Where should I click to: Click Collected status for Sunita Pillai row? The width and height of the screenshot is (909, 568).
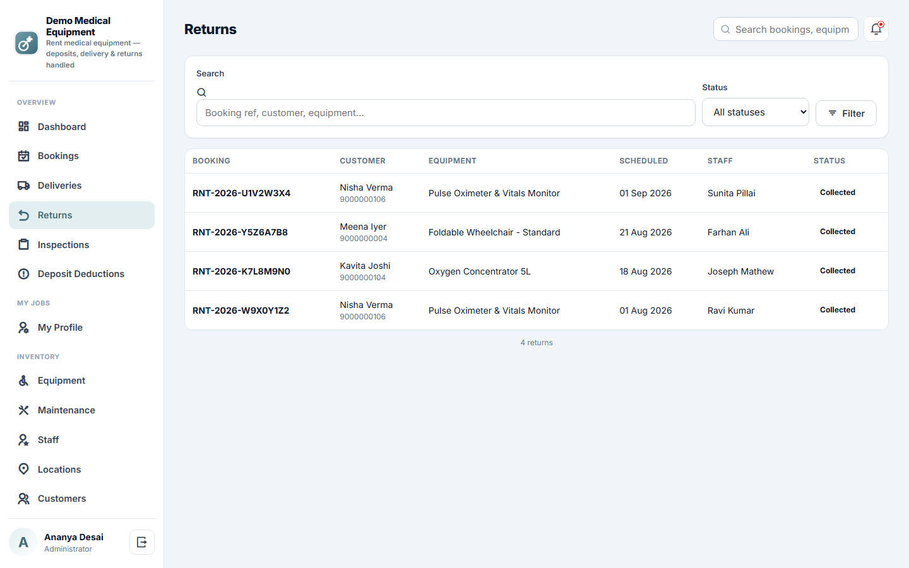coord(838,192)
